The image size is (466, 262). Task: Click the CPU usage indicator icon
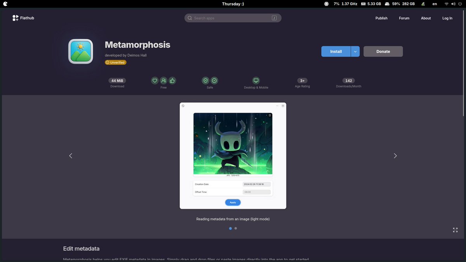coord(326,4)
